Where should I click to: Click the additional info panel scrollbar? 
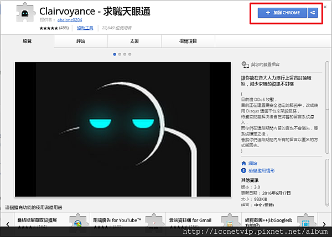pos(327,182)
